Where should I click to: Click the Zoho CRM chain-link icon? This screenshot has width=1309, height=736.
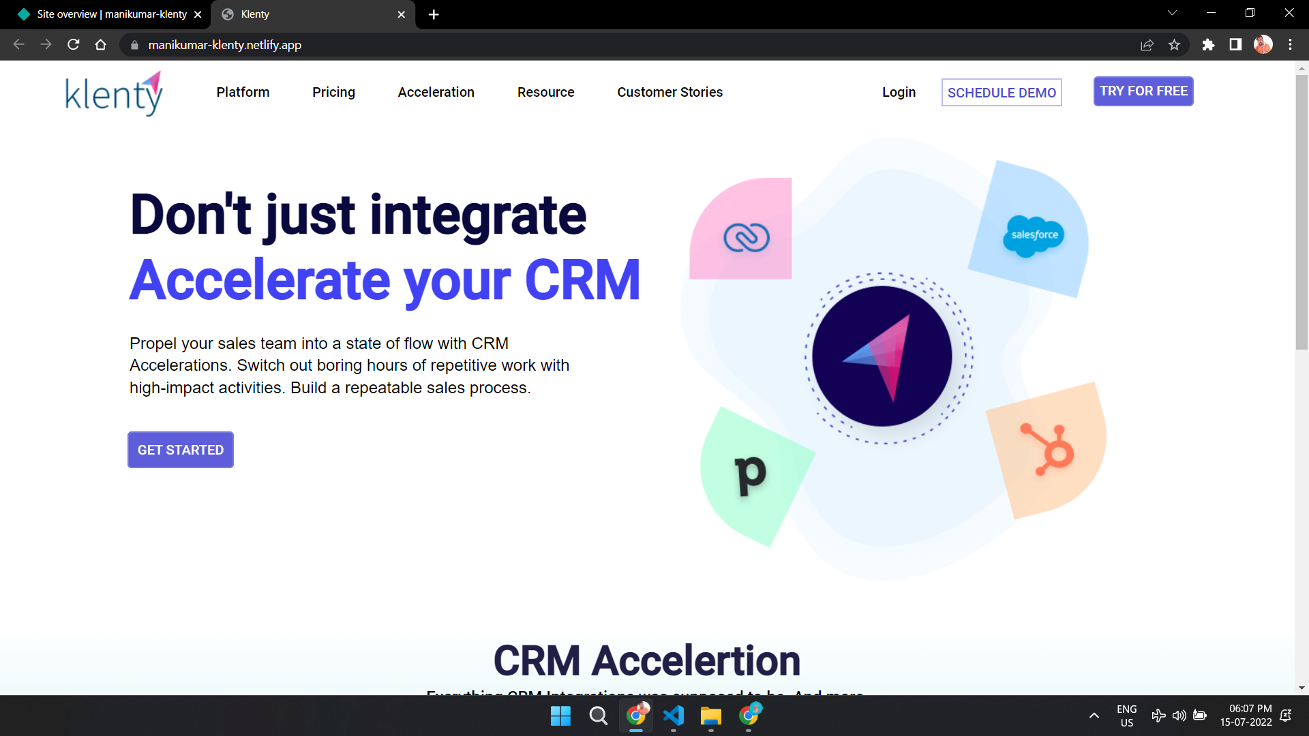coord(747,237)
